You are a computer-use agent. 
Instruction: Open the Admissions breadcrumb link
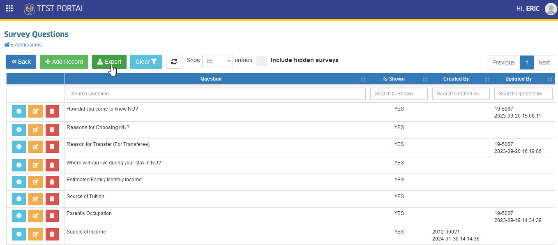tap(28, 45)
